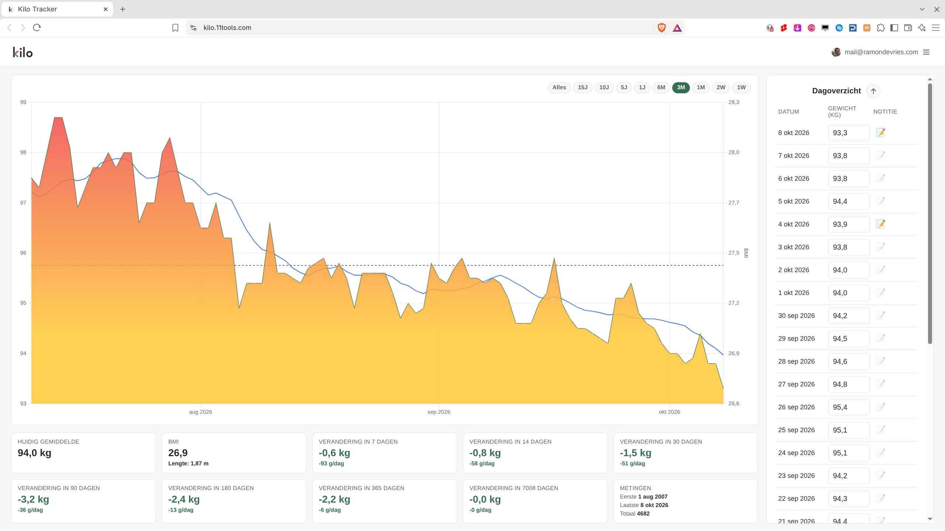Open the note icon for 4 okt 2026

coord(880,224)
